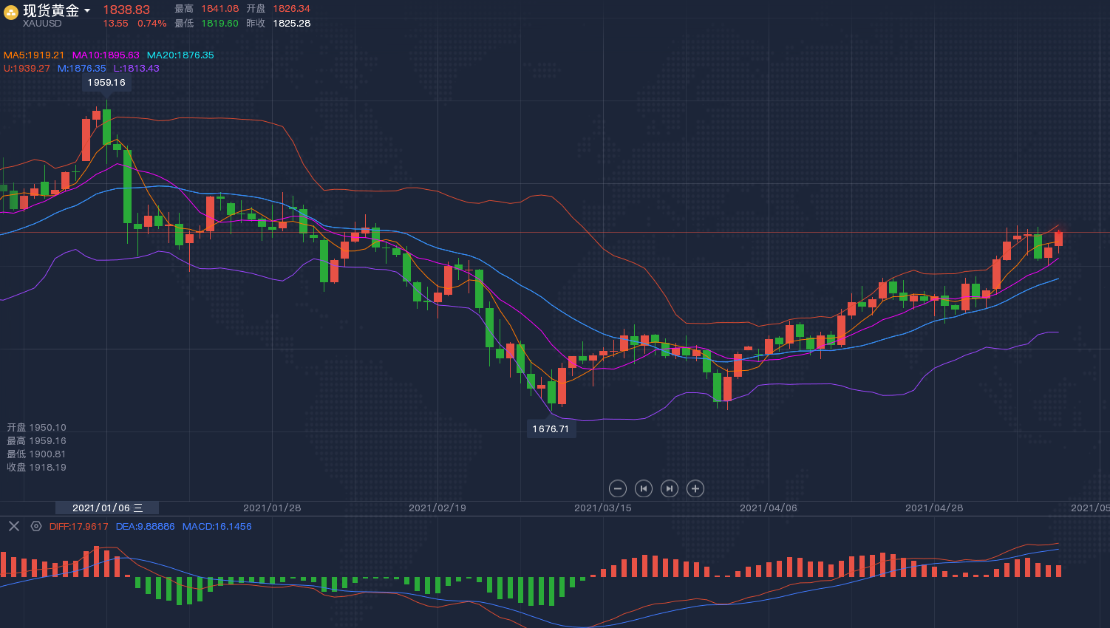1110x628 pixels.
Task: Click the XAUUSD ticker text
Action: click(42, 24)
